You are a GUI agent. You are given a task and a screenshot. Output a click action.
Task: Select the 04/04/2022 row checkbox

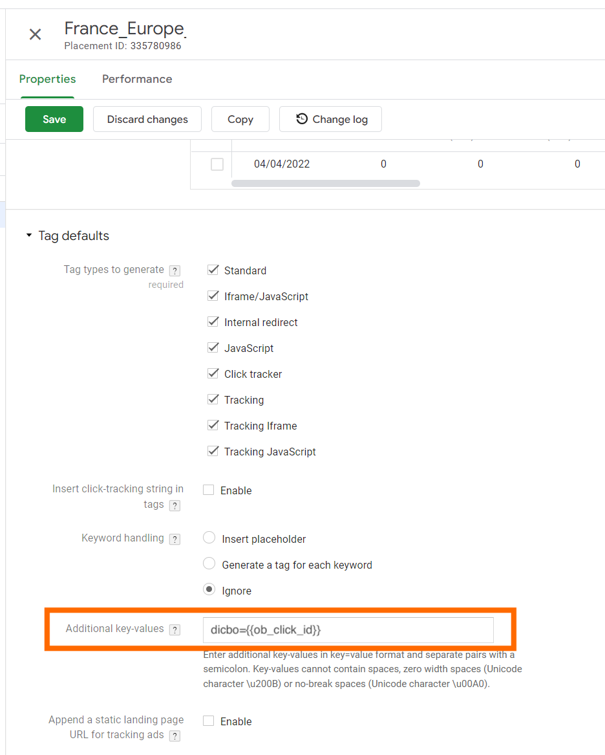pyautogui.click(x=217, y=164)
